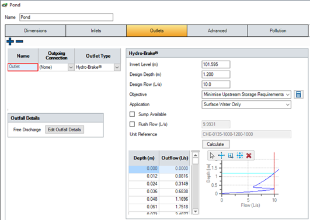The width and height of the screenshot is (310, 220).
Task: Click scroll down arrow of depth table
Action: (196, 211)
